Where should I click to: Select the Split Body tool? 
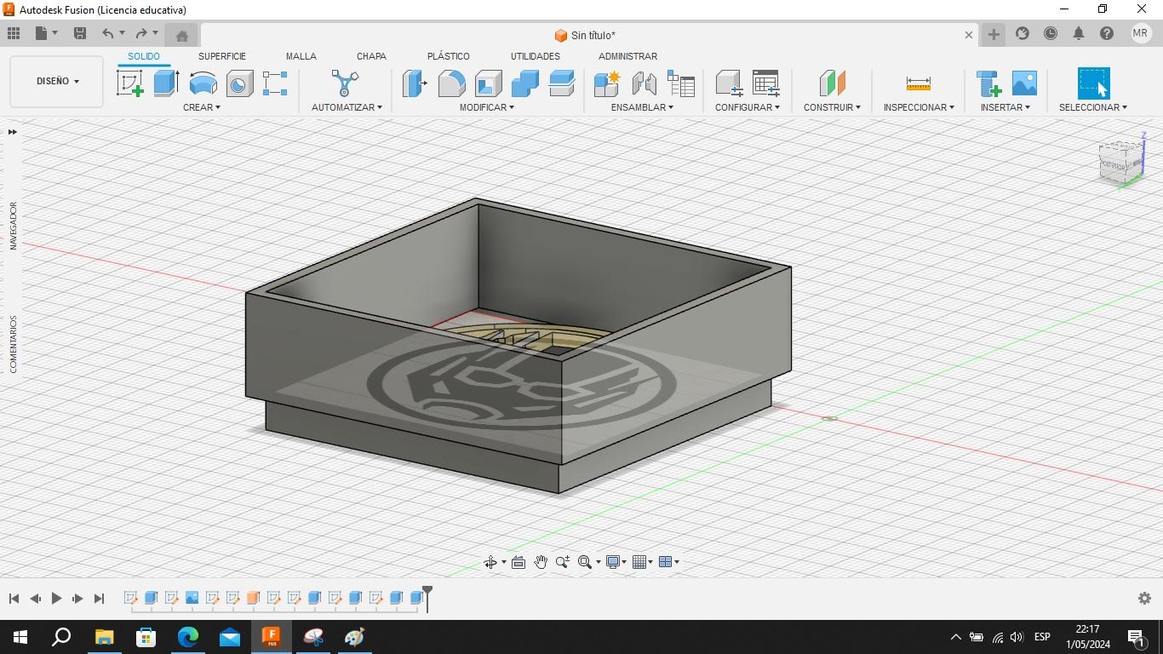pyautogui.click(x=561, y=83)
